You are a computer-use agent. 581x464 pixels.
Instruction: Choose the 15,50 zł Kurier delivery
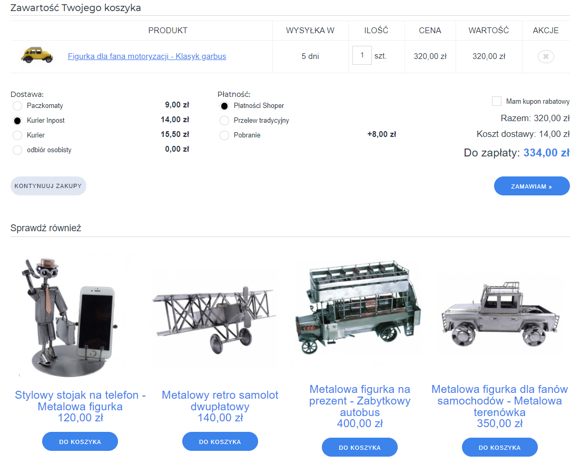(17, 135)
